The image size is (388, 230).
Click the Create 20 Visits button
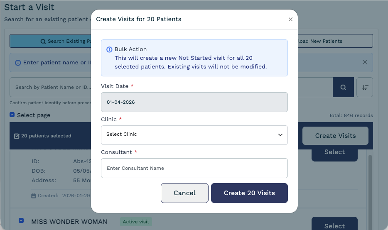point(249,193)
